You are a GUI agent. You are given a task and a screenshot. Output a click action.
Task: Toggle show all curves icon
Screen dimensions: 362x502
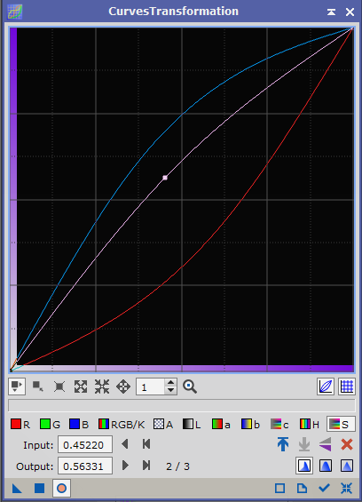326,386
